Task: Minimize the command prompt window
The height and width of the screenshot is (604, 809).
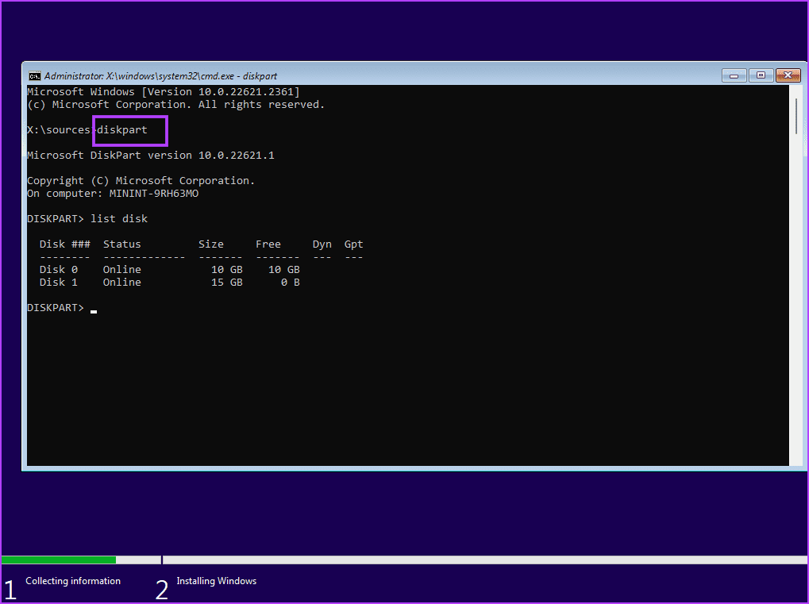Action: (734, 75)
